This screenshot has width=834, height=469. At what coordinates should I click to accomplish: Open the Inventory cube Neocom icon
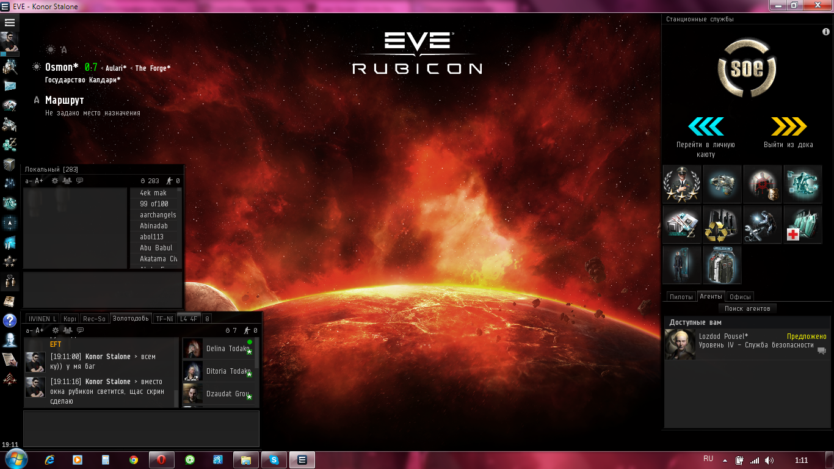10,164
